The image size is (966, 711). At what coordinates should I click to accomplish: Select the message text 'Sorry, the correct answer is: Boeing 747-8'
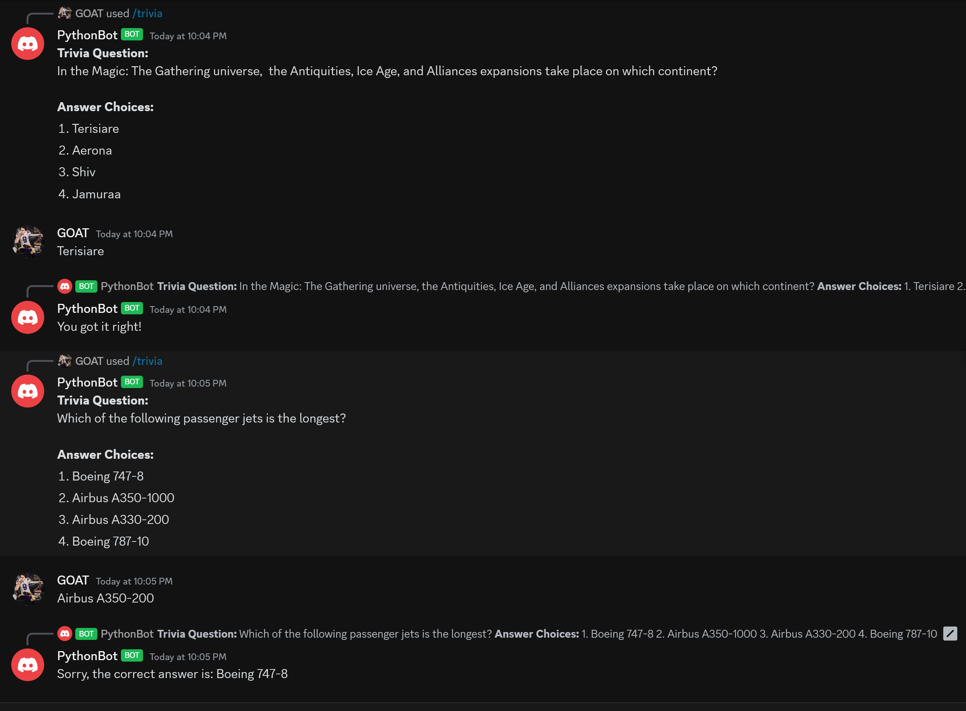(x=172, y=674)
